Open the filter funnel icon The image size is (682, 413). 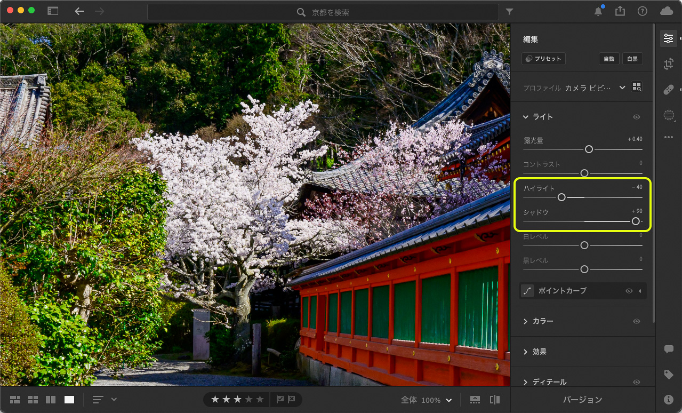(509, 12)
